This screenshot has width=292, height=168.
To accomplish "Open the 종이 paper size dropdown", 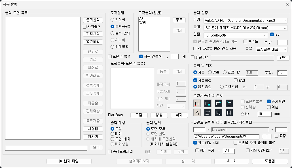I will coord(246,28).
